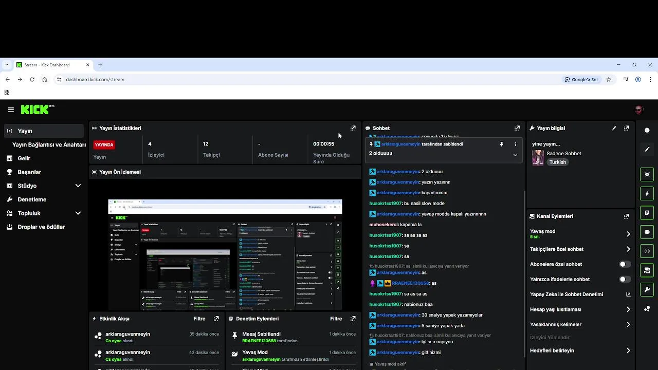The image size is (658, 370).
Task: Collapse the pinned message with chevron
Action: (x=515, y=155)
